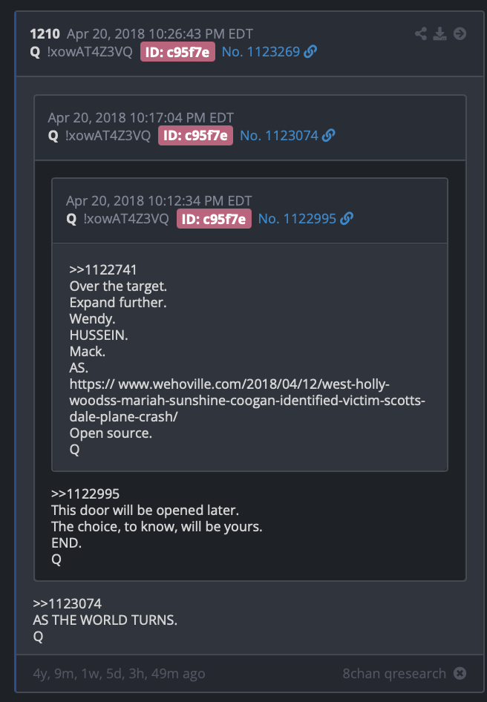Click the post number 1210
This screenshot has width=487, height=702.
coord(45,34)
